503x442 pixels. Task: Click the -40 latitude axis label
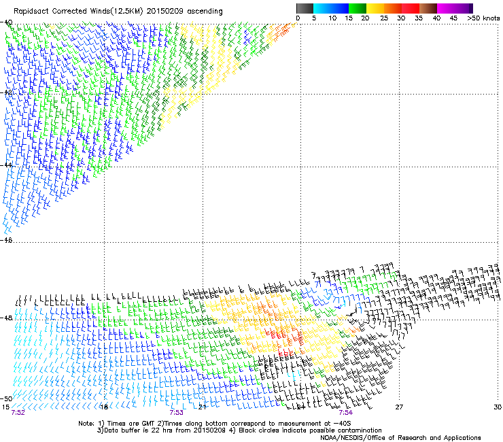pos(6,22)
